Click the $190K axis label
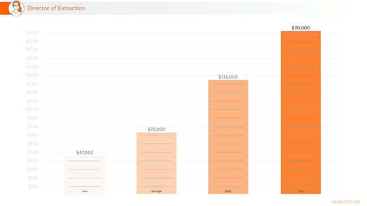Screen dimensions: 367x206 click(32, 33)
